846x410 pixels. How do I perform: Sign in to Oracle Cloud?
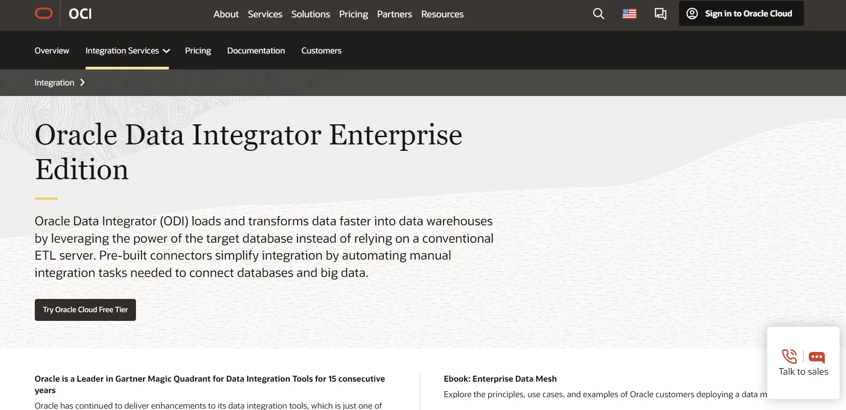[x=741, y=14]
